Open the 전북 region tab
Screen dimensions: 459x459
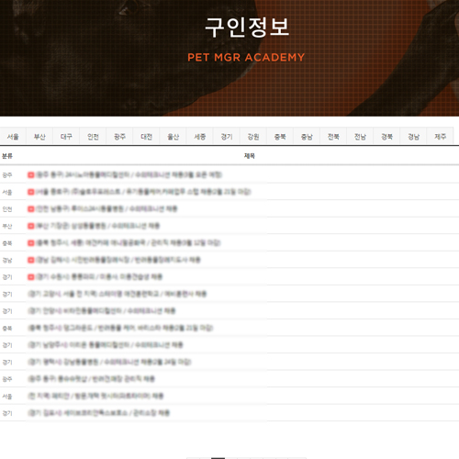point(333,137)
